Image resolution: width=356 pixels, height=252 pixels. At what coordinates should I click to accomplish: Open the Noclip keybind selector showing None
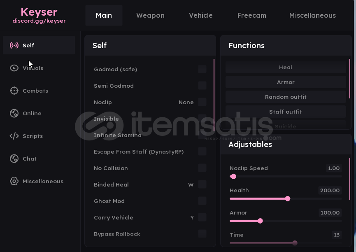[186, 102]
